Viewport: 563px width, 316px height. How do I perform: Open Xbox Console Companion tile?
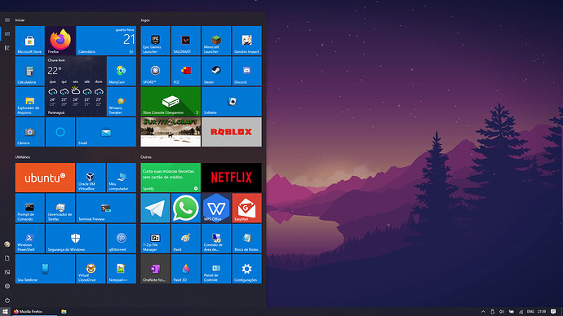(171, 101)
